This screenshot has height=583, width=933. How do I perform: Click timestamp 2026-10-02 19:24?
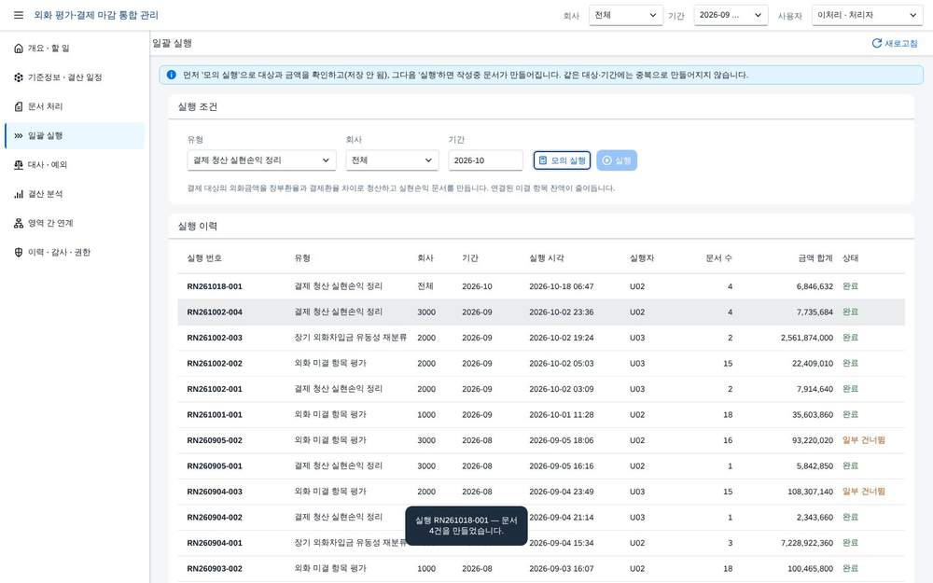[x=561, y=338]
